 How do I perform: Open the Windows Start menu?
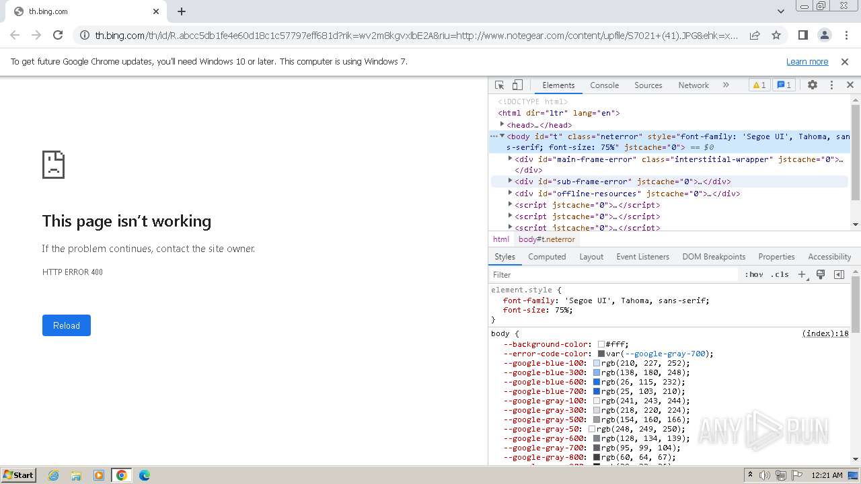(x=19, y=475)
